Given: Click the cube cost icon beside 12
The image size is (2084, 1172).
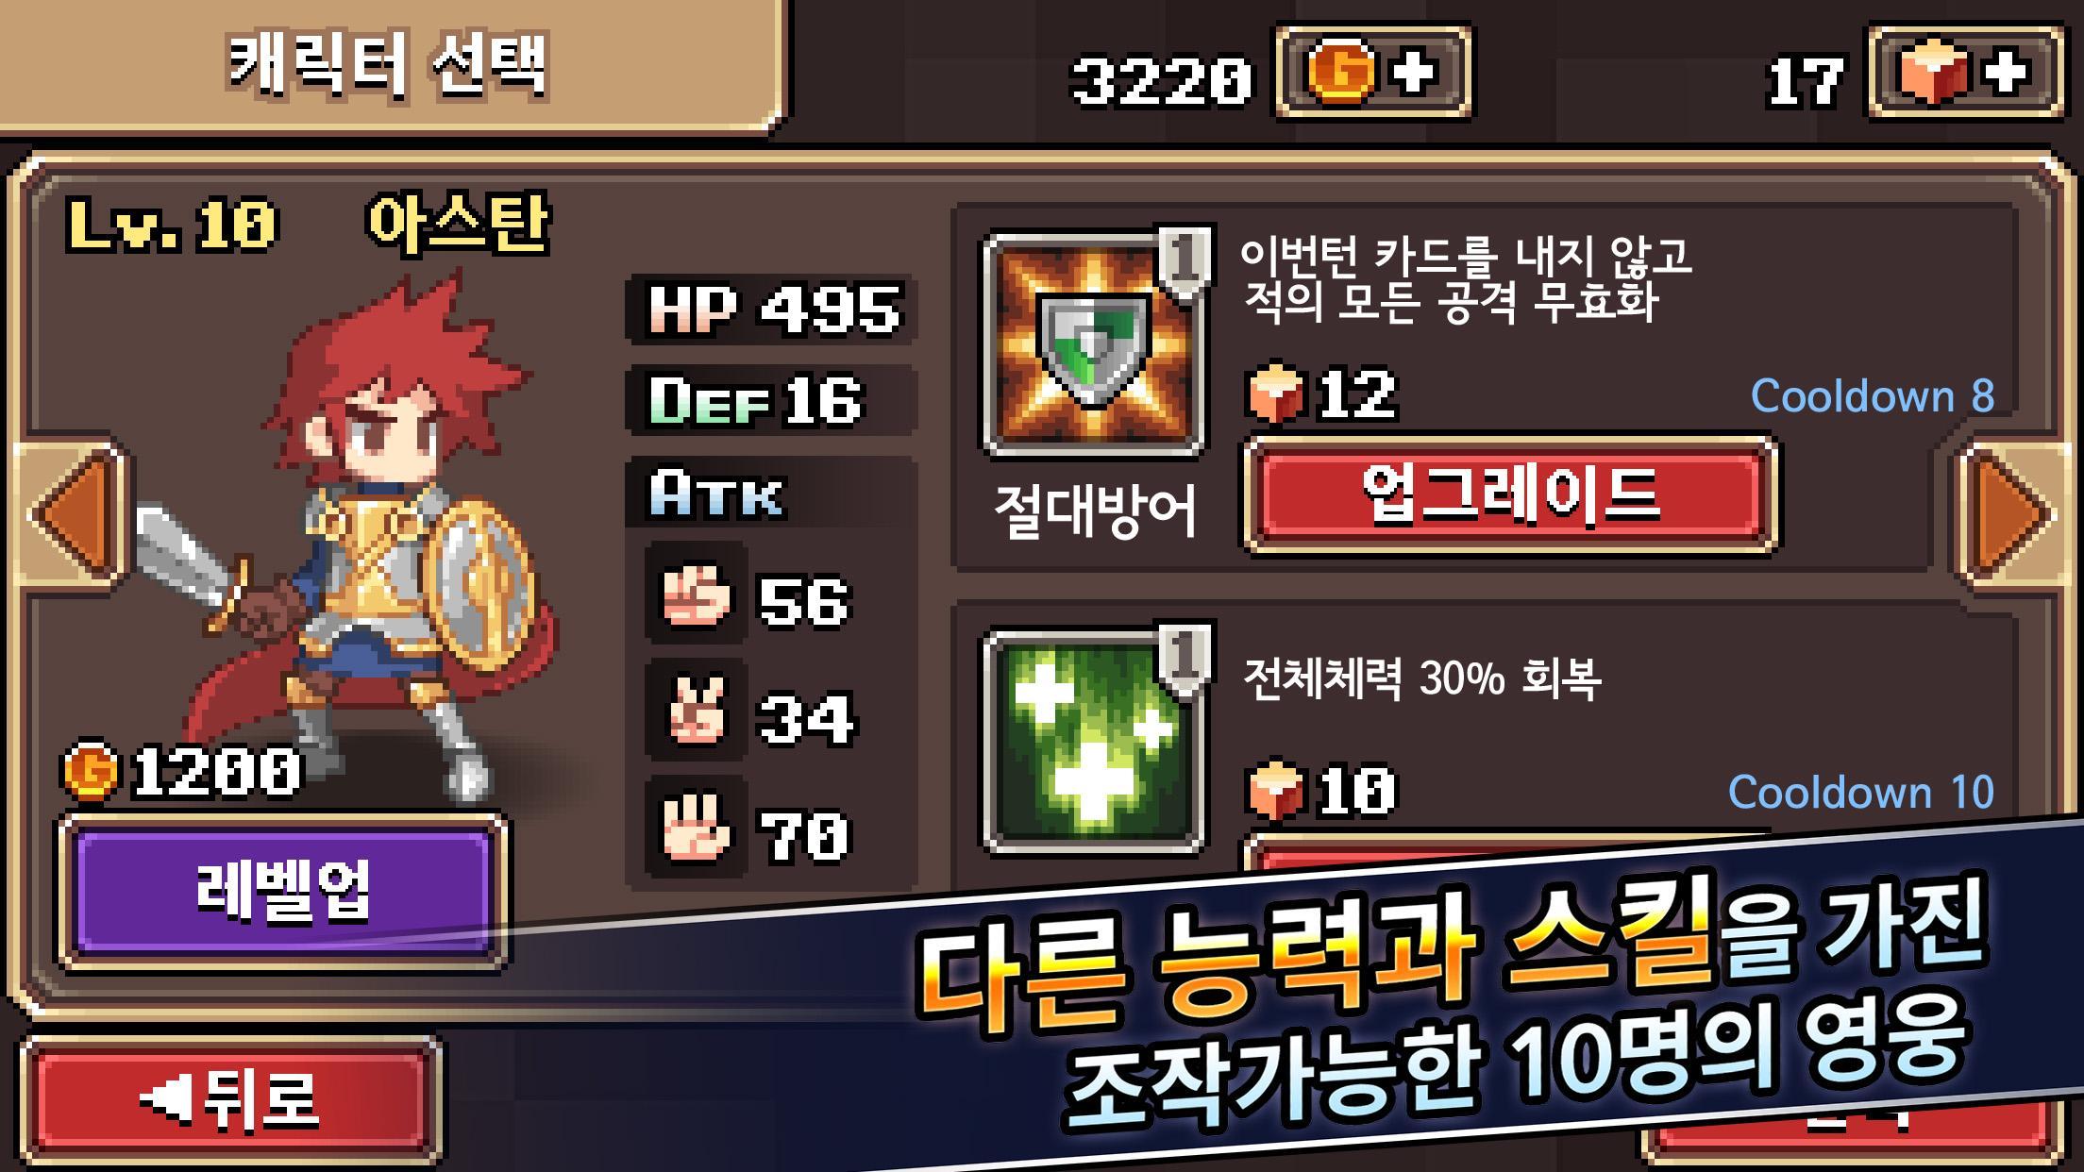Looking at the screenshot, I should (x=1274, y=392).
